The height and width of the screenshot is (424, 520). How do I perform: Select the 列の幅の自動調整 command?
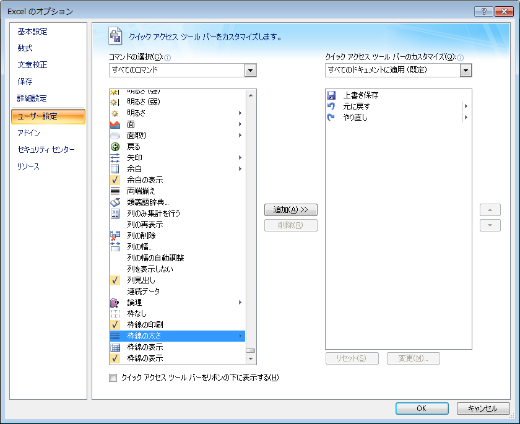coord(178,258)
